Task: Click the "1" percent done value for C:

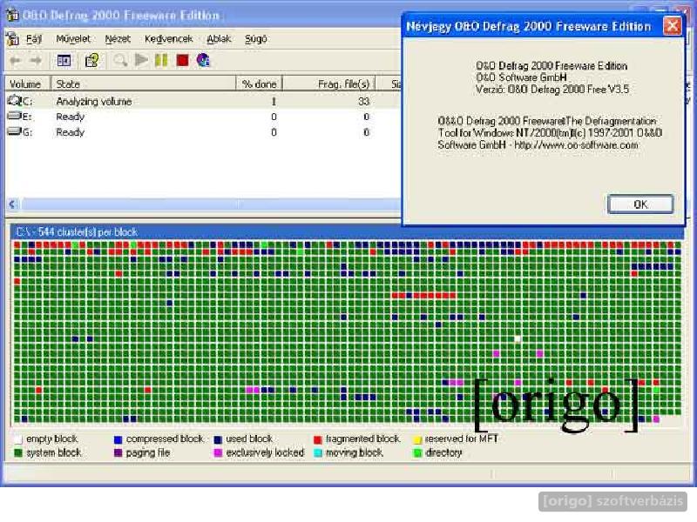Action: click(274, 101)
